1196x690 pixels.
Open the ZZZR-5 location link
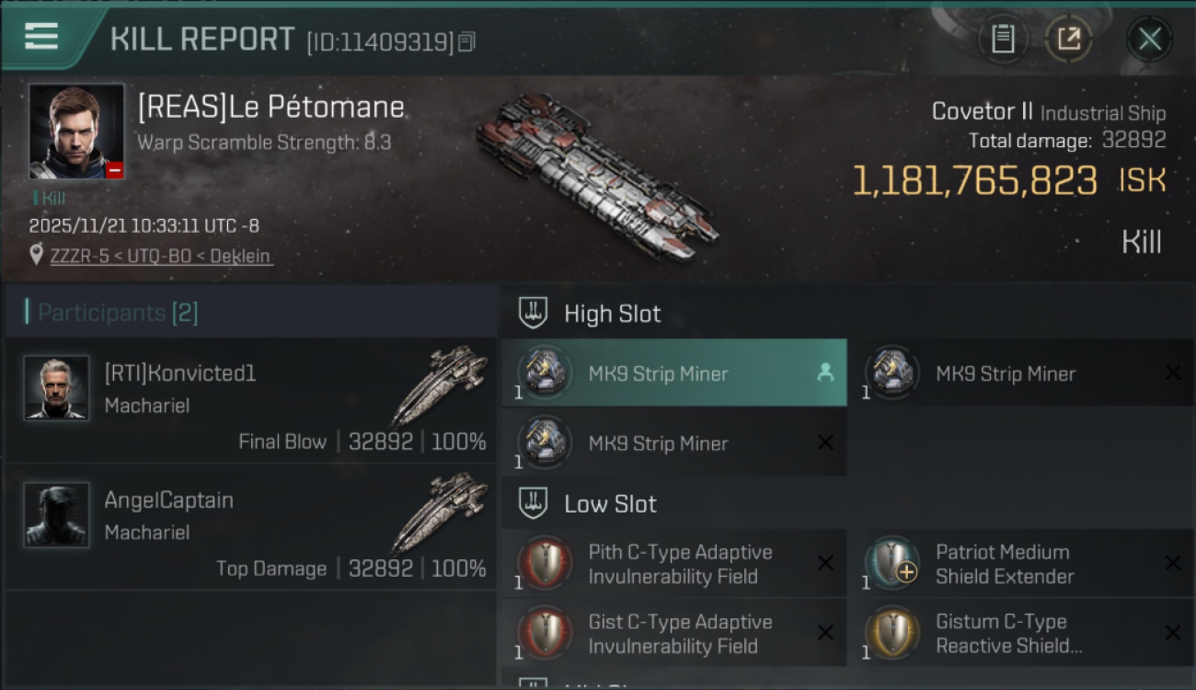(161, 256)
